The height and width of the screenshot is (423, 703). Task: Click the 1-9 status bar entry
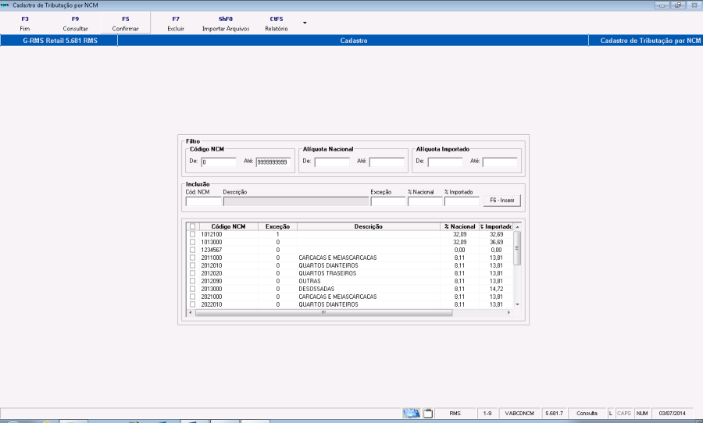487,413
